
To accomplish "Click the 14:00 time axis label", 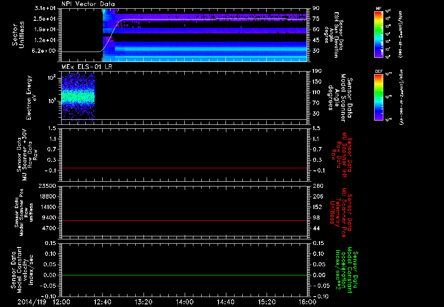I will 185,302.
